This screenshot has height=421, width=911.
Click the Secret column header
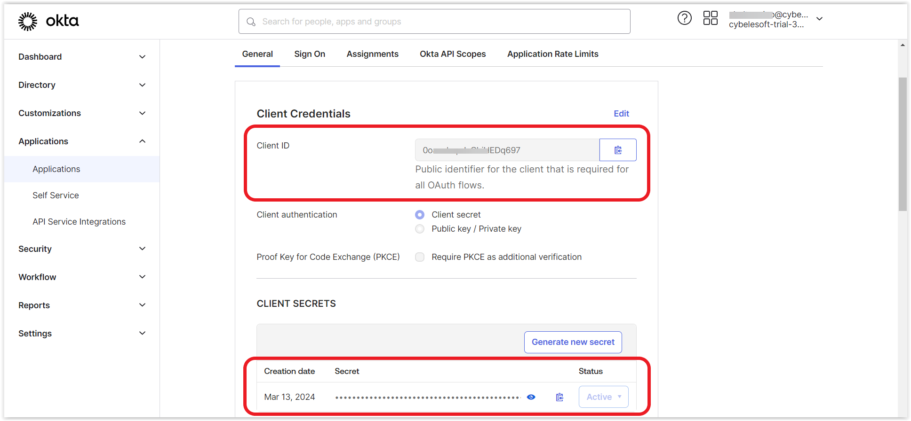pos(347,371)
